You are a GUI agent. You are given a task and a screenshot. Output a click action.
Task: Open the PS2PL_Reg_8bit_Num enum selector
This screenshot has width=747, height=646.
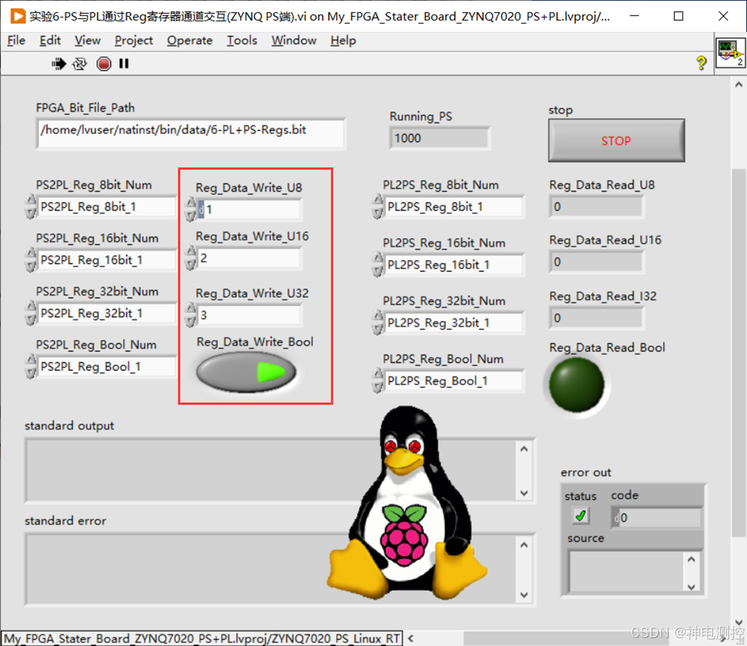pyautogui.click(x=107, y=206)
